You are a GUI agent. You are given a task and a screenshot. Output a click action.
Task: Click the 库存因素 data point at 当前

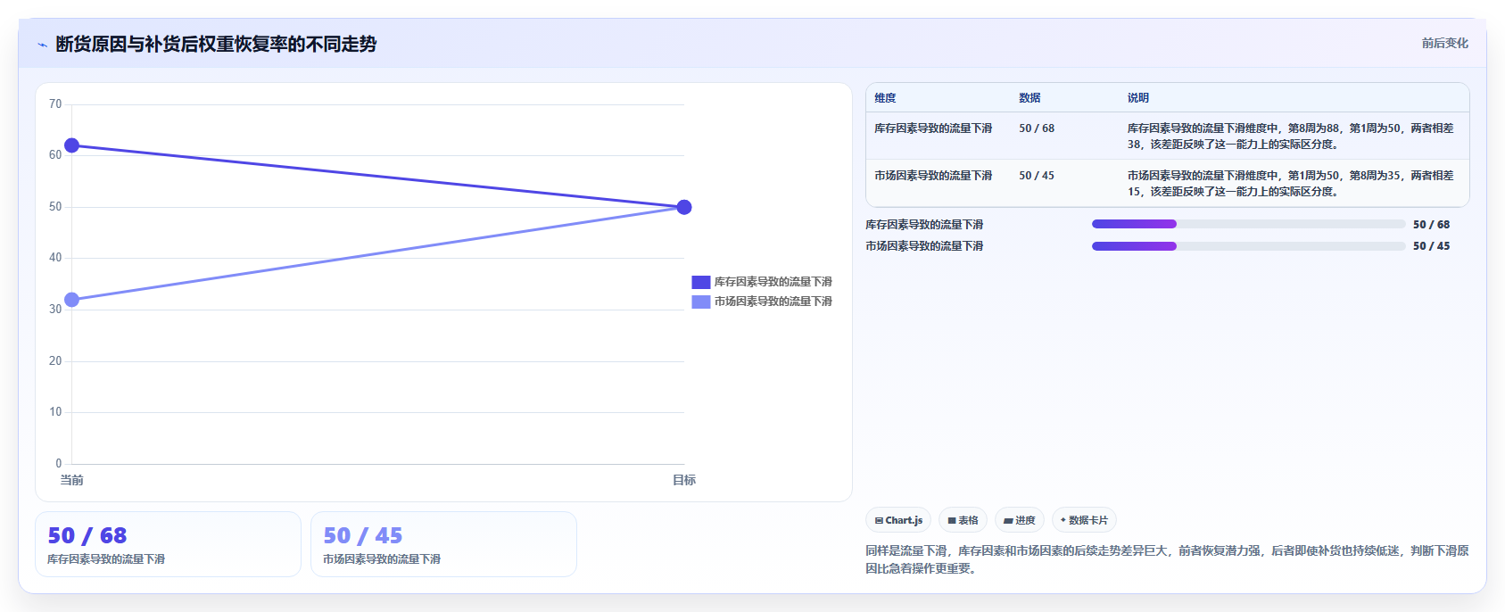click(x=71, y=145)
